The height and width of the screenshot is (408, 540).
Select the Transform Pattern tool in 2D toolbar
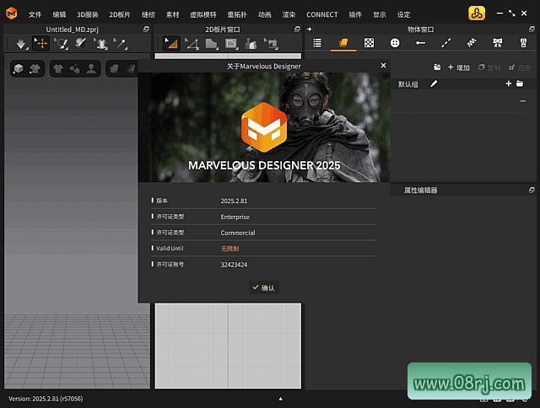point(171,44)
